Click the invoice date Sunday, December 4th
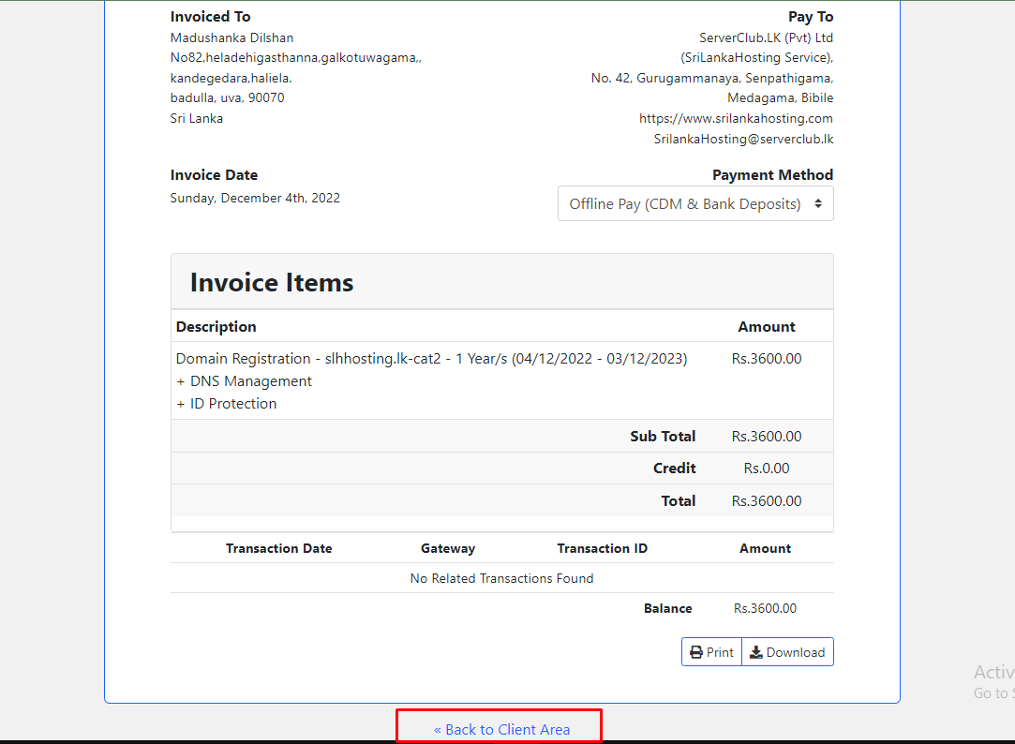This screenshot has width=1015, height=744. point(255,199)
